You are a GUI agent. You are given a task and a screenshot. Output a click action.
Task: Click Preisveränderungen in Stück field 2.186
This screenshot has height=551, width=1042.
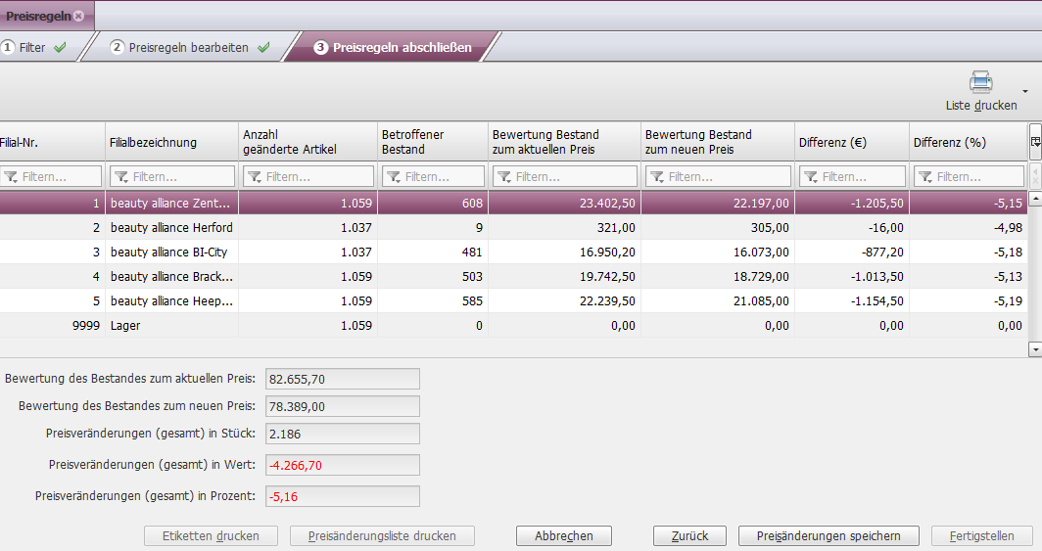tap(342, 434)
